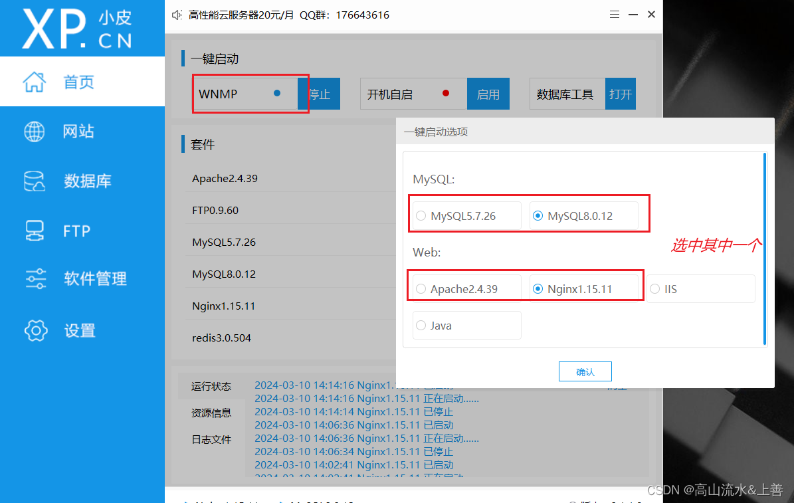The image size is (794, 503).
Task: Click 打开 next to 数据库工具
Action: (x=620, y=93)
